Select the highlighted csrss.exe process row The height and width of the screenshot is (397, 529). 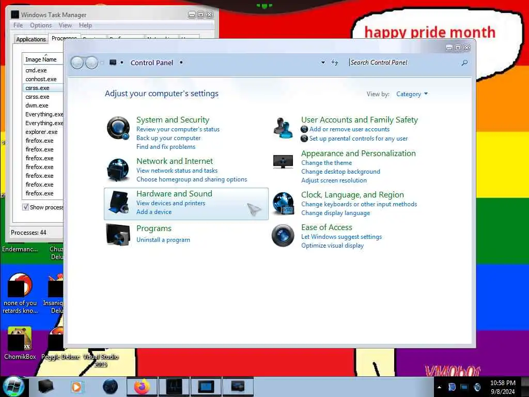(x=43, y=88)
